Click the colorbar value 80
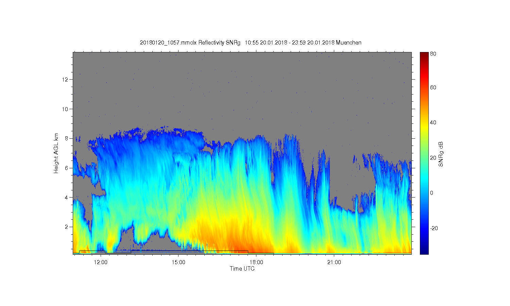 point(433,54)
